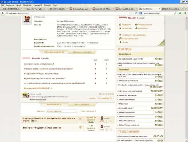Open the Fájl menu
This screenshot has height=142, width=188.
point(2,5)
